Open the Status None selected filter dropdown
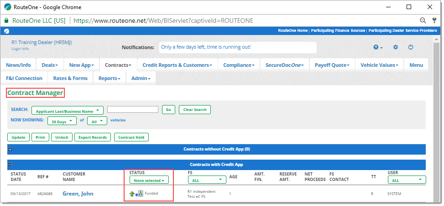 (149, 181)
